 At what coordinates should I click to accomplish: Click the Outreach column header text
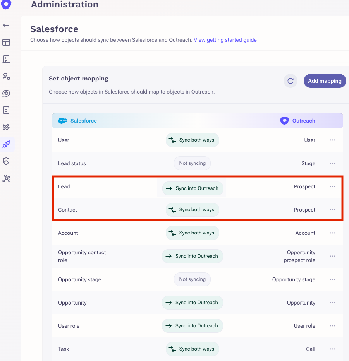pos(304,121)
